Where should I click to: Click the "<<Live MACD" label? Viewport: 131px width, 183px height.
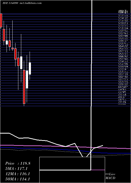pos(110,176)
